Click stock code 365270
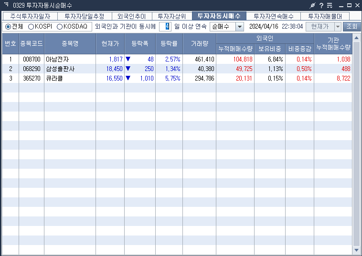 click(x=32, y=78)
